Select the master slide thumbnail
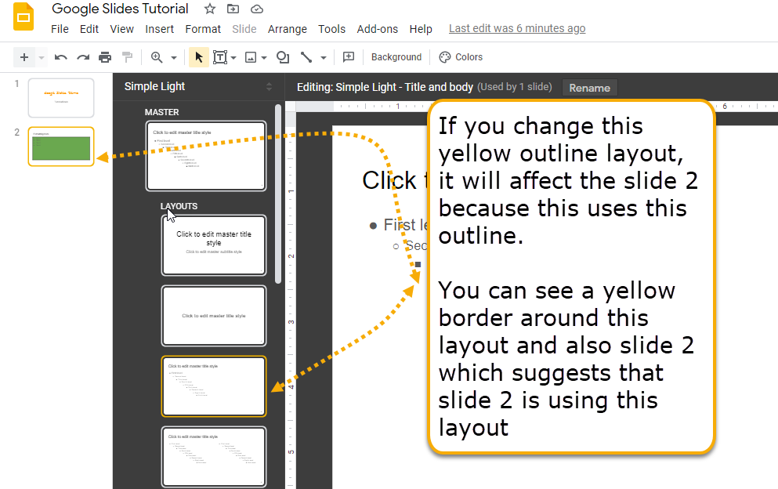The image size is (778, 489). point(206,156)
